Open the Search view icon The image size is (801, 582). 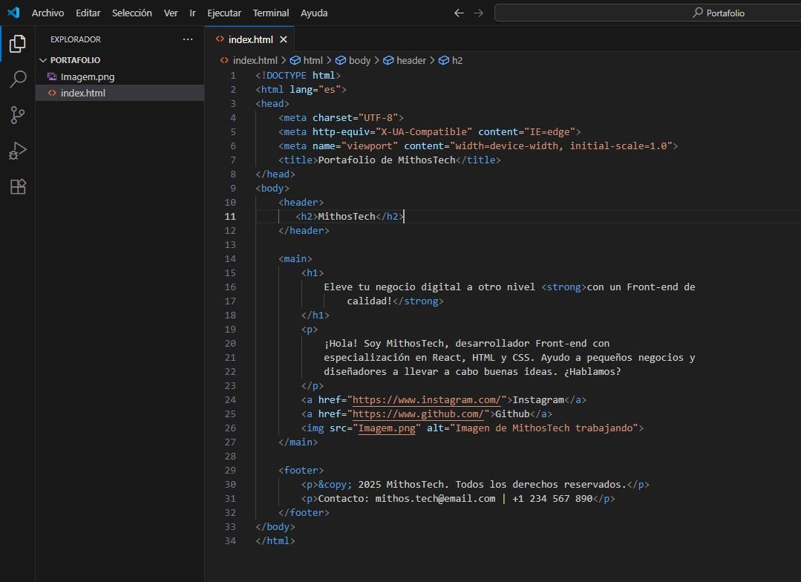tap(17, 79)
